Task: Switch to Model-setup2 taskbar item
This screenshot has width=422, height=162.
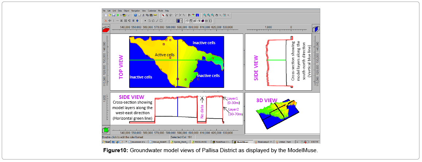Action: [264, 142]
